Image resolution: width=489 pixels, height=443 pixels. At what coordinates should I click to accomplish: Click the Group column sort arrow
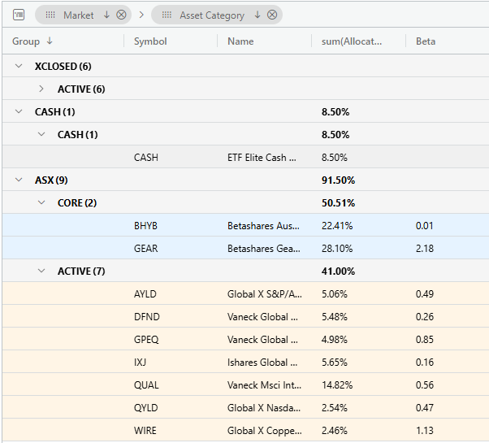point(50,41)
